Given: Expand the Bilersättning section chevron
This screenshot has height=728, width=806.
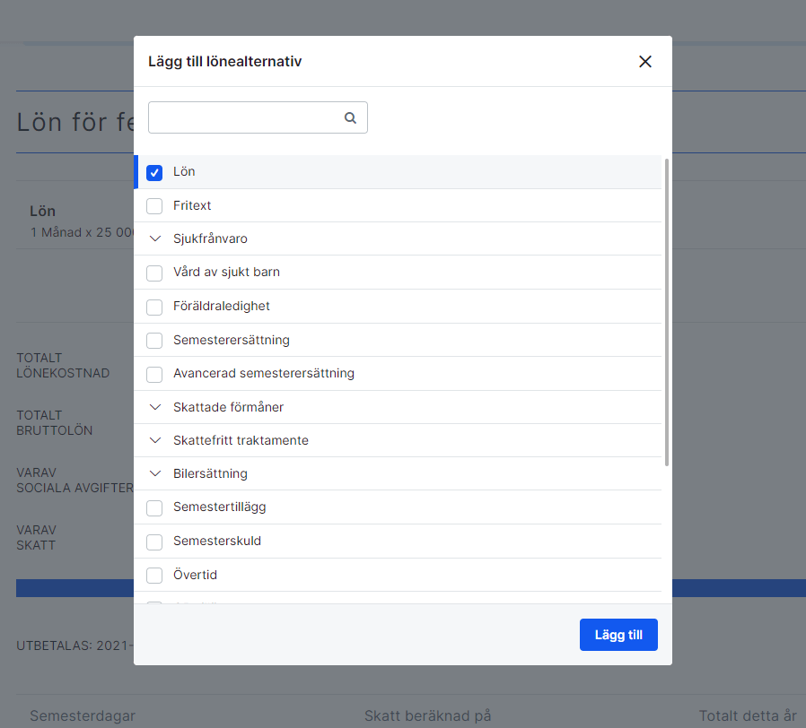Looking at the screenshot, I should point(154,474).
